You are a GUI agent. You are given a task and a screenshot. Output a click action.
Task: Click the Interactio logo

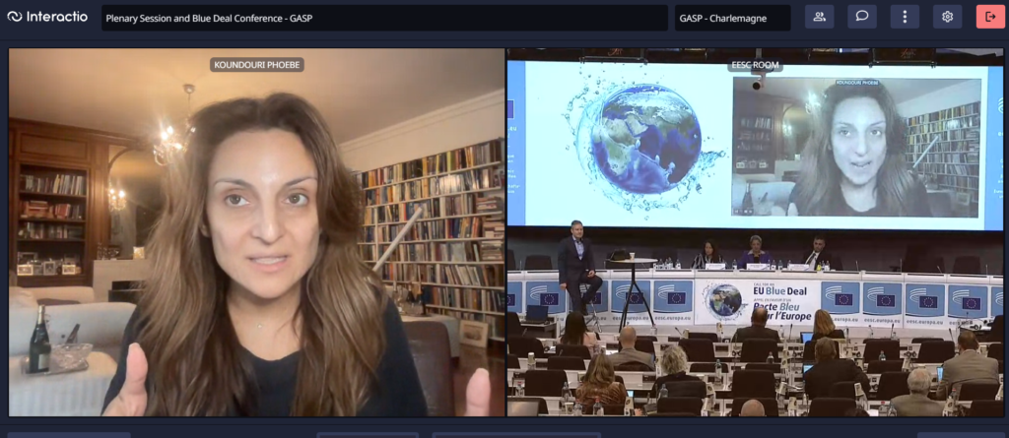[x=46, y=17]
